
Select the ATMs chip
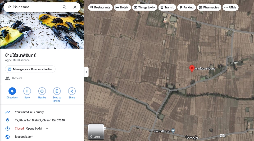pos(230,7)
